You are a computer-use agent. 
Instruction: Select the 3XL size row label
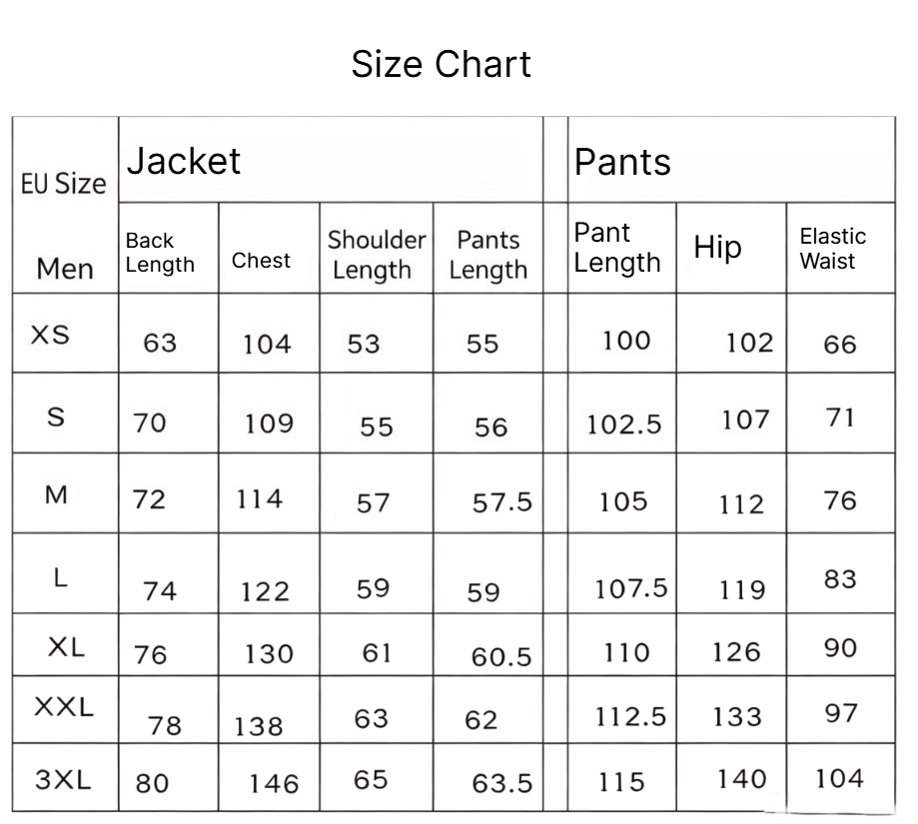[63, 779]
